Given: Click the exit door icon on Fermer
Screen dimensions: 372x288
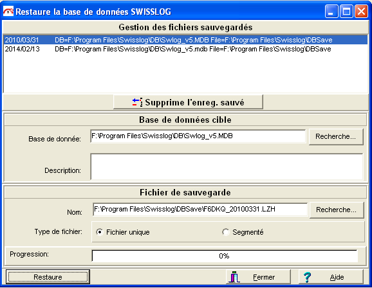Looking at the screenshot, I should (234, 276).
